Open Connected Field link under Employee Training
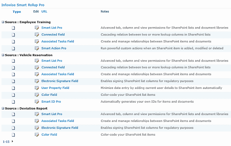 click(53, 34)
